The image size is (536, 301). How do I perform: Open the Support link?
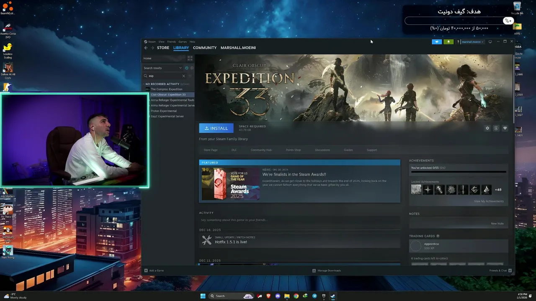pyautogui.click(x=372, y=150)
